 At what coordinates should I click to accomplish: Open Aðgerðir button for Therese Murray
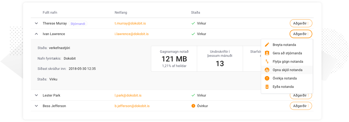click(301, 23)
